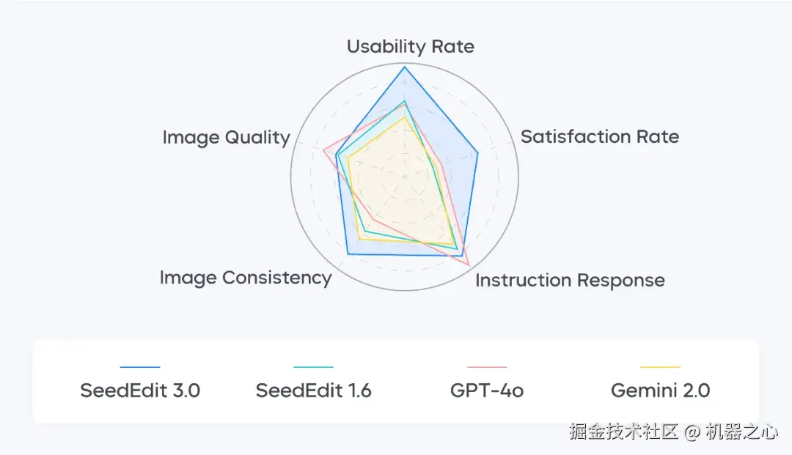Click the center point of the radar chart
The height and width of the screenshot is (455, 792).
[405, 177]
